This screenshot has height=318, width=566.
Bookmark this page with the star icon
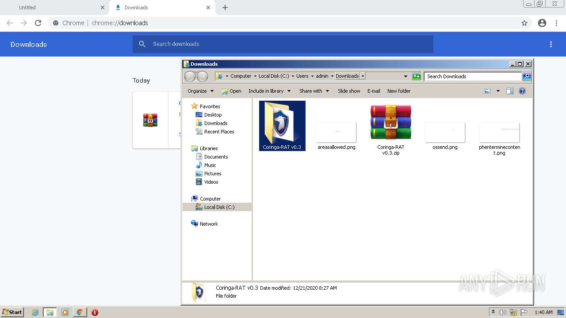click(524, 23)
